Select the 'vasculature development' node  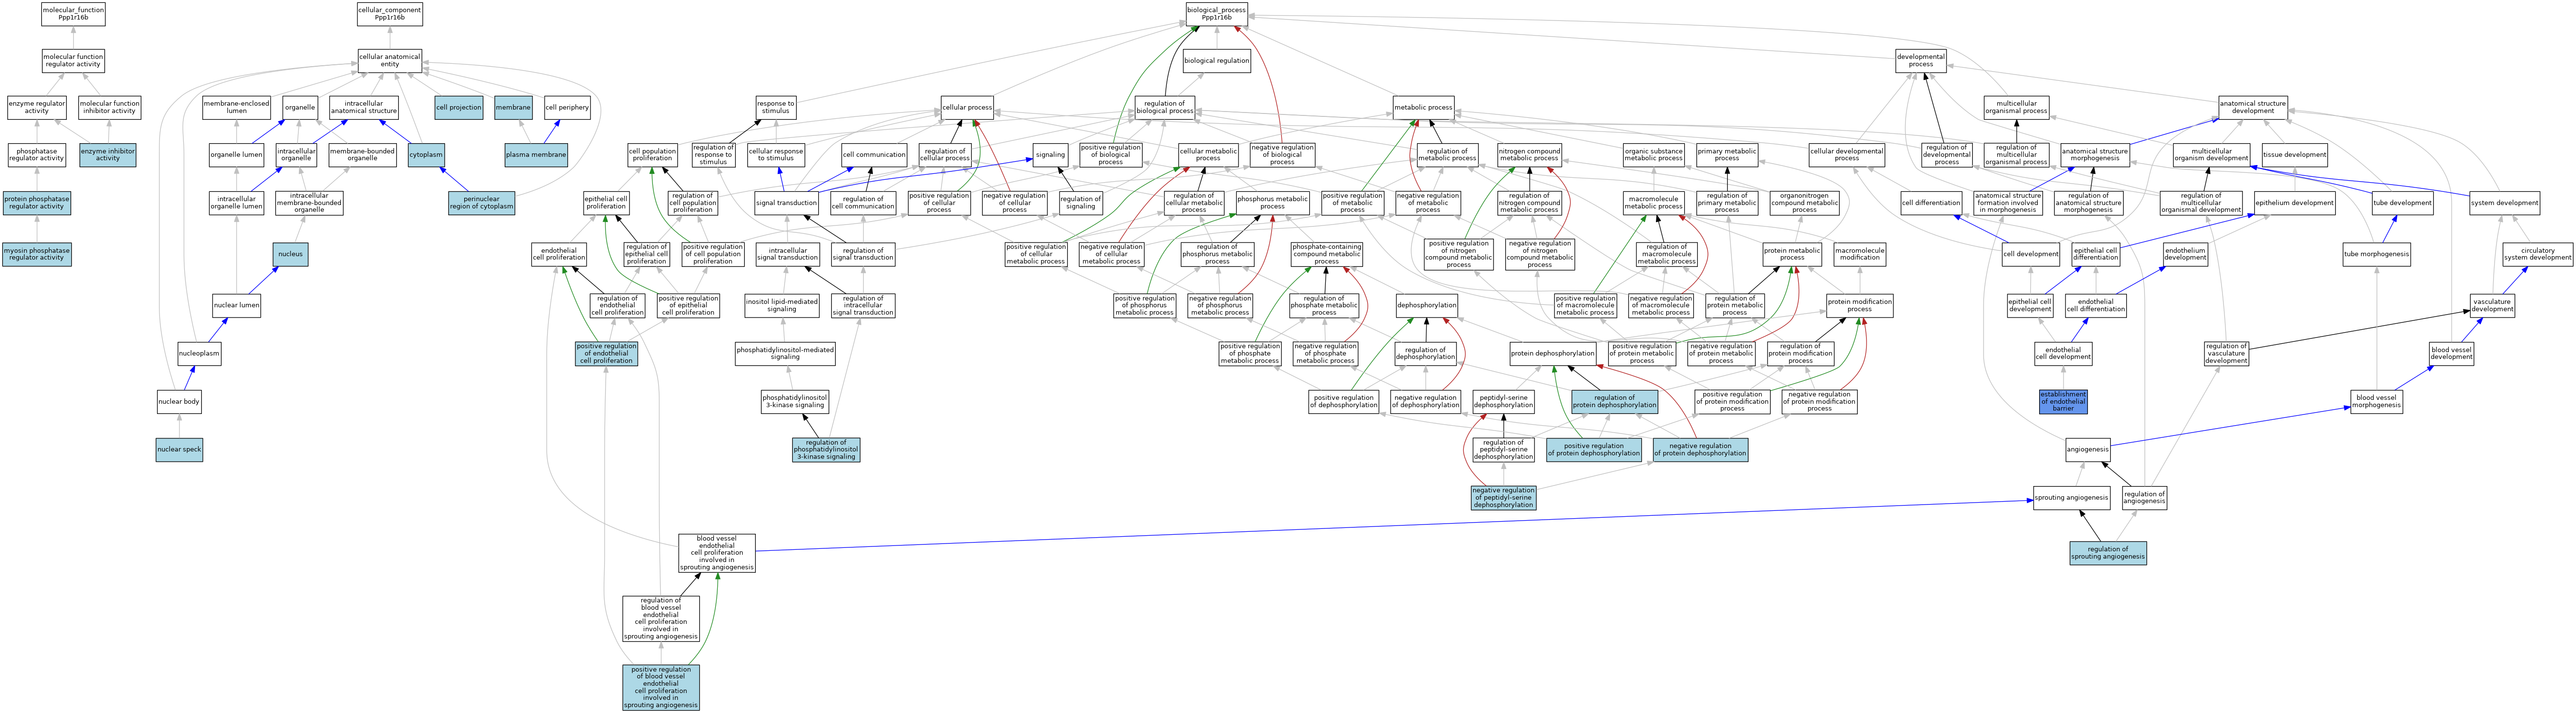click(2492, 305)
